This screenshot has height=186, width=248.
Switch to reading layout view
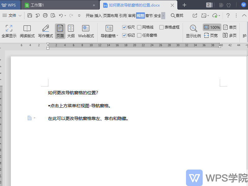click(x=27, y=31)
